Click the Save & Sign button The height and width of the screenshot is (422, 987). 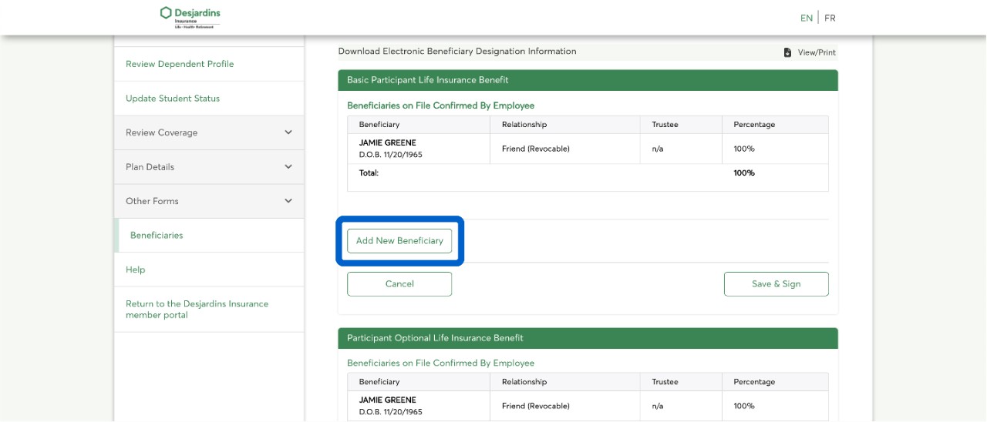tap(776, 284)
